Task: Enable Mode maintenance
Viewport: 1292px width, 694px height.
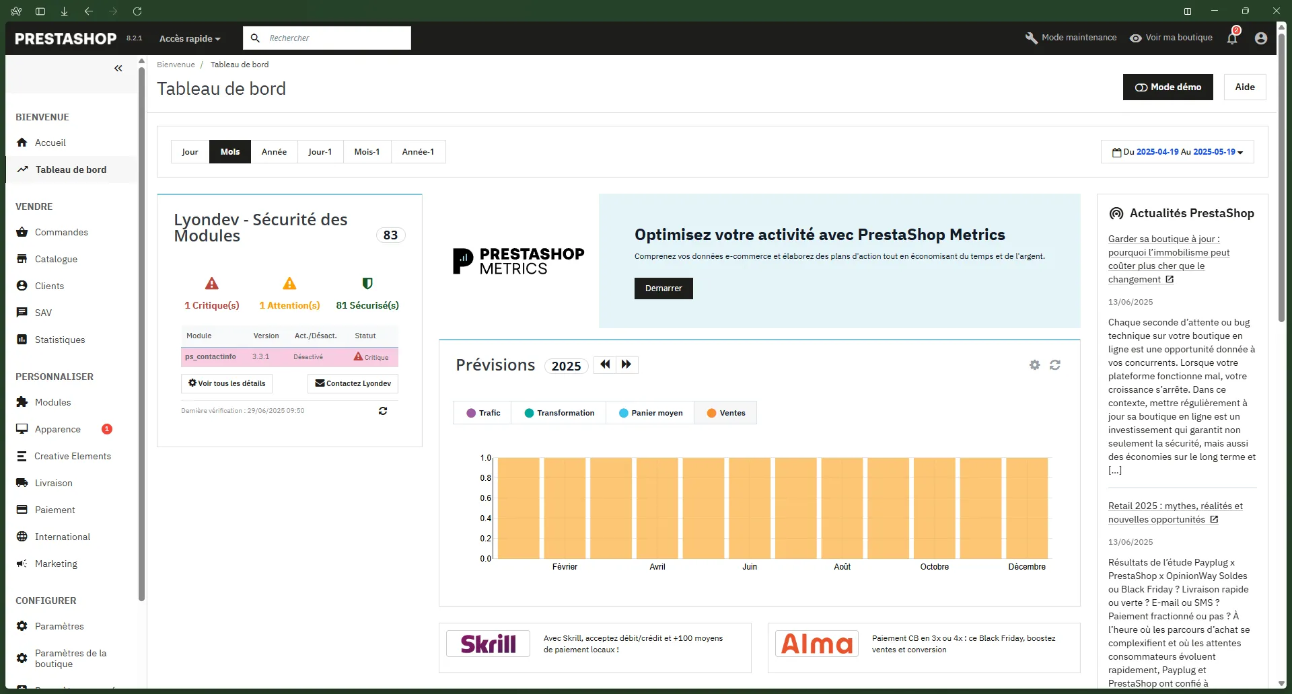Action: (1071, 38)
